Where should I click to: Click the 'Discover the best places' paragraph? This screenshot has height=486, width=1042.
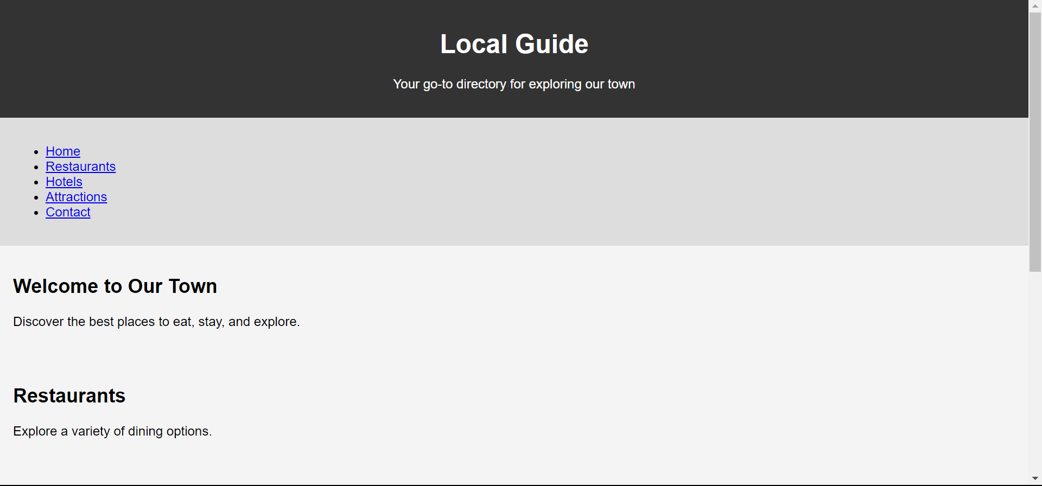point(156,322)
